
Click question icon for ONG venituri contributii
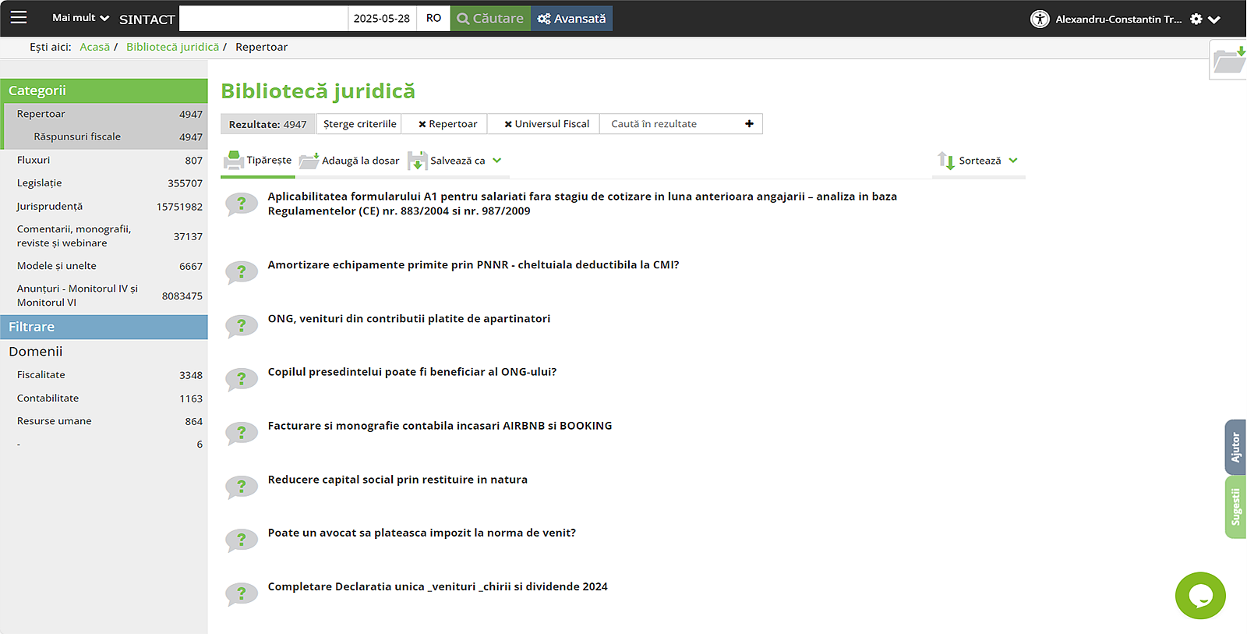[242, 326]
